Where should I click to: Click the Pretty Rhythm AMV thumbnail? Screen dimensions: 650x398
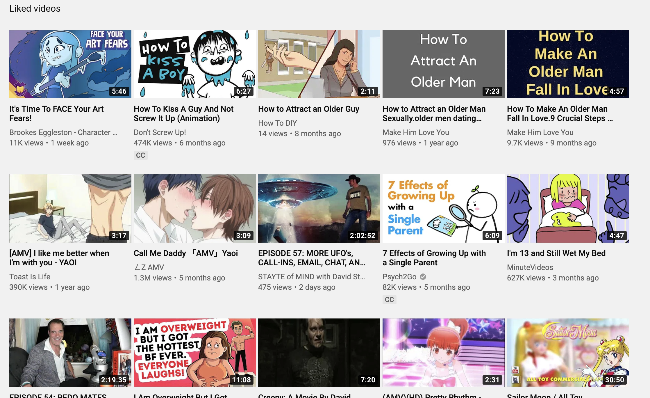point(443,352)
